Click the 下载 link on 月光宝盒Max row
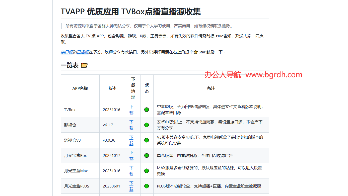348x196 pixels. (131, 171)
